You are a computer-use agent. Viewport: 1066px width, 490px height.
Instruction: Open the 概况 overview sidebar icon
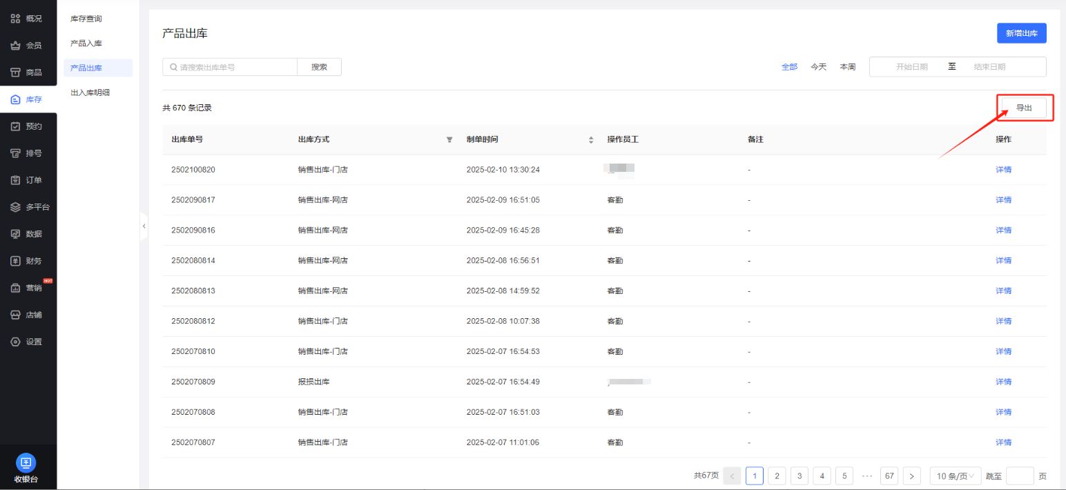[15, 19]
